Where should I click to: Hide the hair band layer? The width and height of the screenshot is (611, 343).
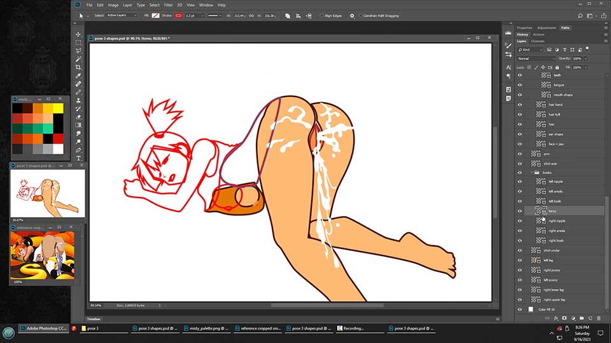(519, 105)
